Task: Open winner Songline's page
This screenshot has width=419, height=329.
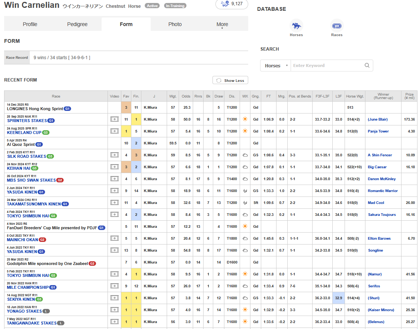Action: point(375,250)
